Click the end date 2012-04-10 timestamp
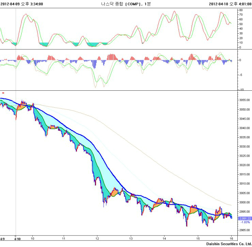This screenshot has width=252, height=247. point(230,4)
